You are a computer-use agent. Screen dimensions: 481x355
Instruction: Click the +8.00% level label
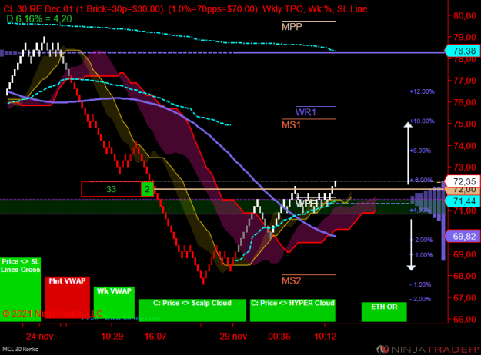tap(420, 151)
